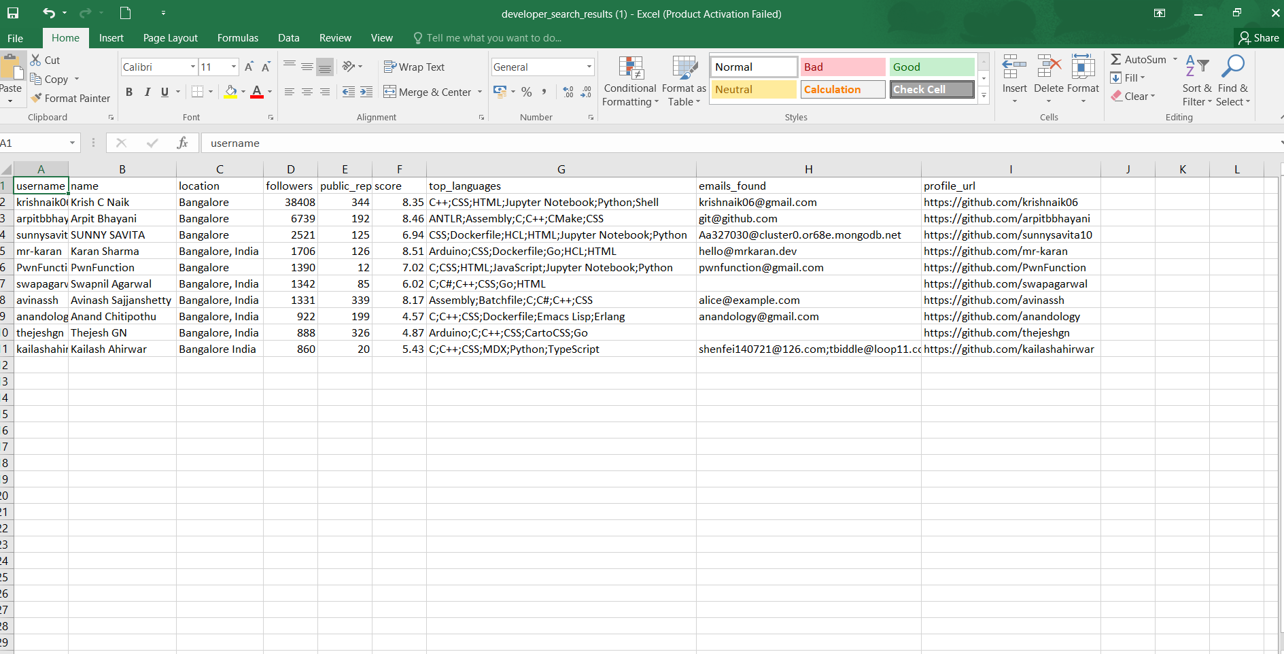This screenshot has width=1284, height=654.
Task: Expand the Fill Color options
Action: [243, 92]
